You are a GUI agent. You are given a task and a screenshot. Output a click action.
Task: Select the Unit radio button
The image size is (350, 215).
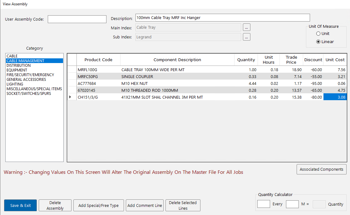click(x=318, y=34)
